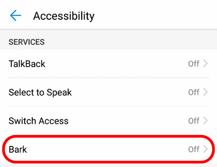Expand Switch Access using its chevron

pyautogui.click(x=206, y=121)
